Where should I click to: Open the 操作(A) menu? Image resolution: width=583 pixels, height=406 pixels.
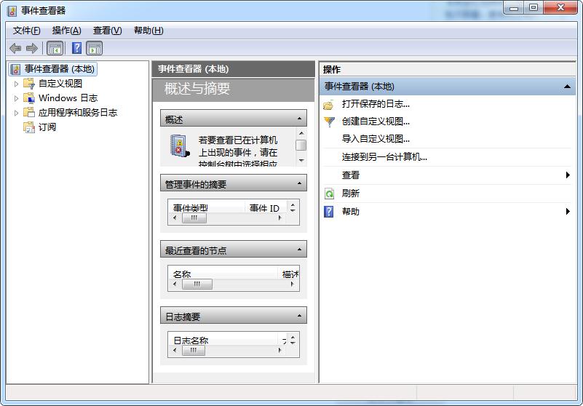[x=66, y=31]
